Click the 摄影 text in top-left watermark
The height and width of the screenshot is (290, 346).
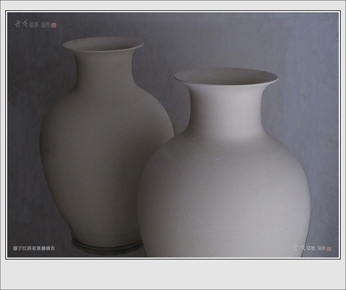coord(34,25)
